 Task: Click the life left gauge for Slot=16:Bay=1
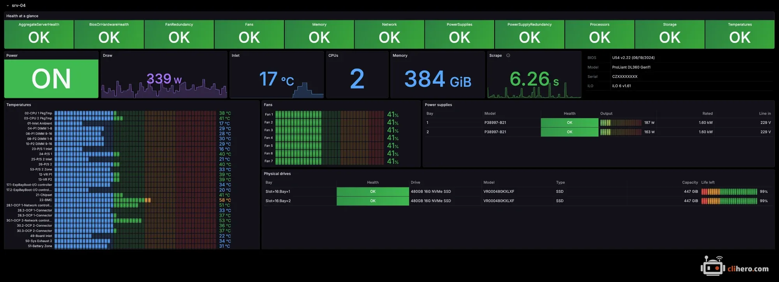pos(729,191)
